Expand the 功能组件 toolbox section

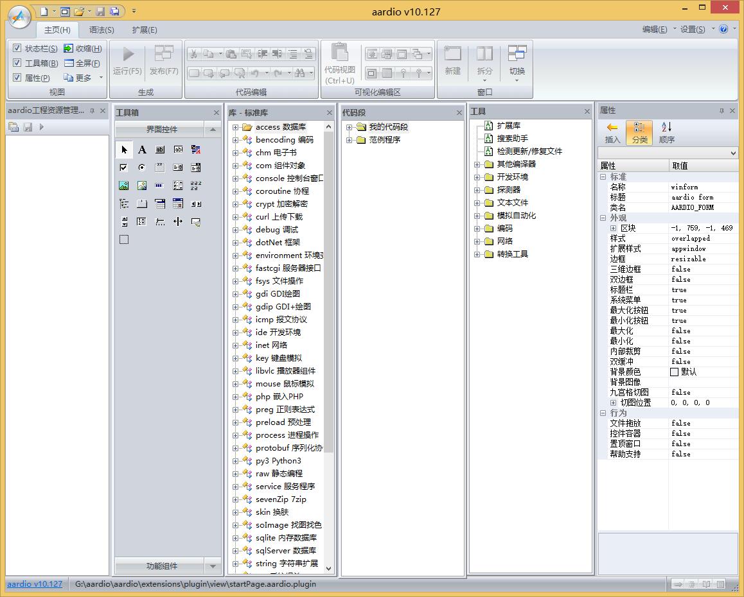[x=168, y=566]
